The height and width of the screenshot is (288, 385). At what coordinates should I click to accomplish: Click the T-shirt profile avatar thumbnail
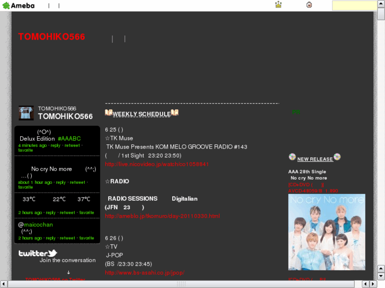(26, 113)
